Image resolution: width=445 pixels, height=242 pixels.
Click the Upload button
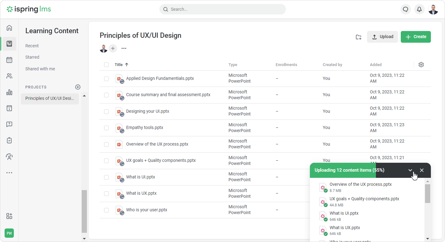click(x=382, y=37)
